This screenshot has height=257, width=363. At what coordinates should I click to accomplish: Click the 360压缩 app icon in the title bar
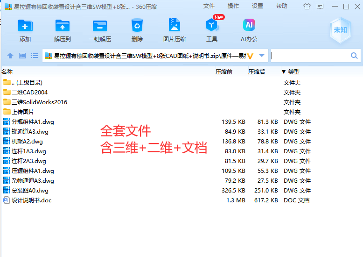coord(8,7)
